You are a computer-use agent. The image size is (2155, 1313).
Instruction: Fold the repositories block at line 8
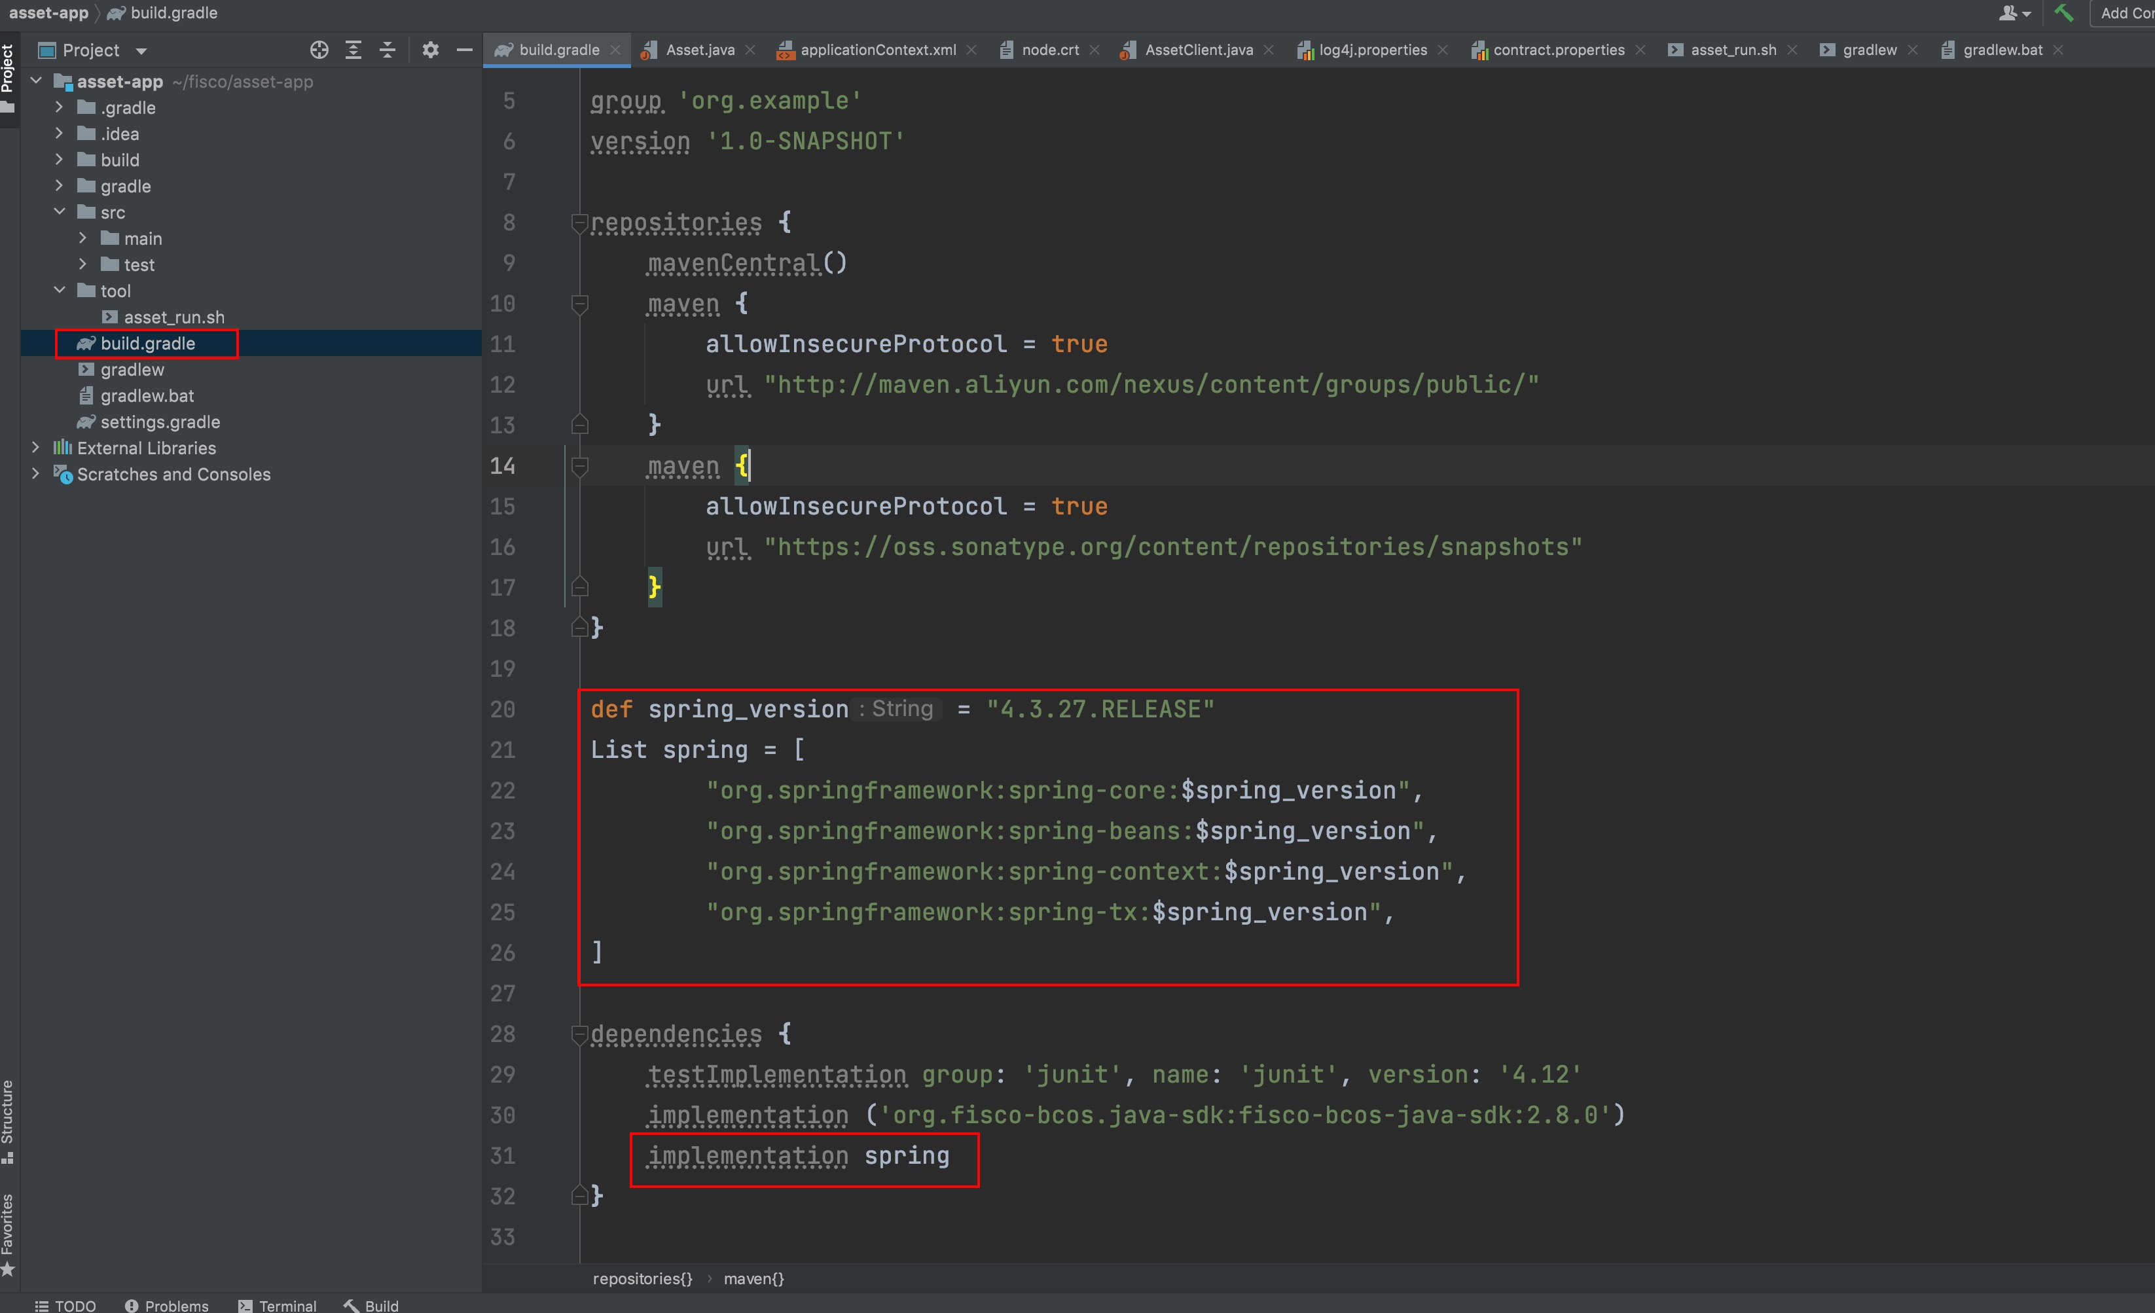coord(579,223)
